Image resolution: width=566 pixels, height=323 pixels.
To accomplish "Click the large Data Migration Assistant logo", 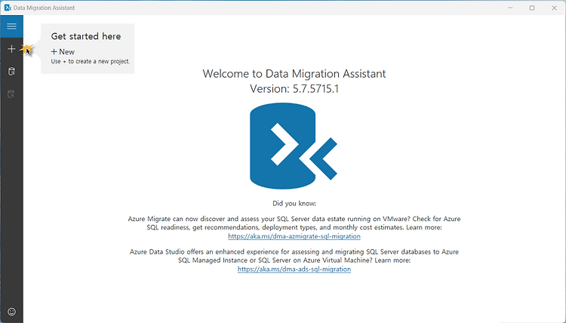I will (294, 146).
